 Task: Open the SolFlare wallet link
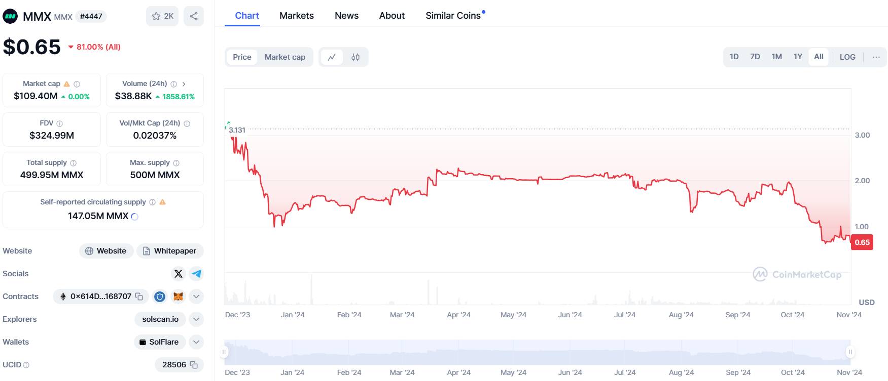(x=160, y=342)
